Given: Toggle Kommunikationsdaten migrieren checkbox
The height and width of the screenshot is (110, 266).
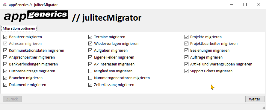Looking at the screenshot, I should [x=5, y=51].
